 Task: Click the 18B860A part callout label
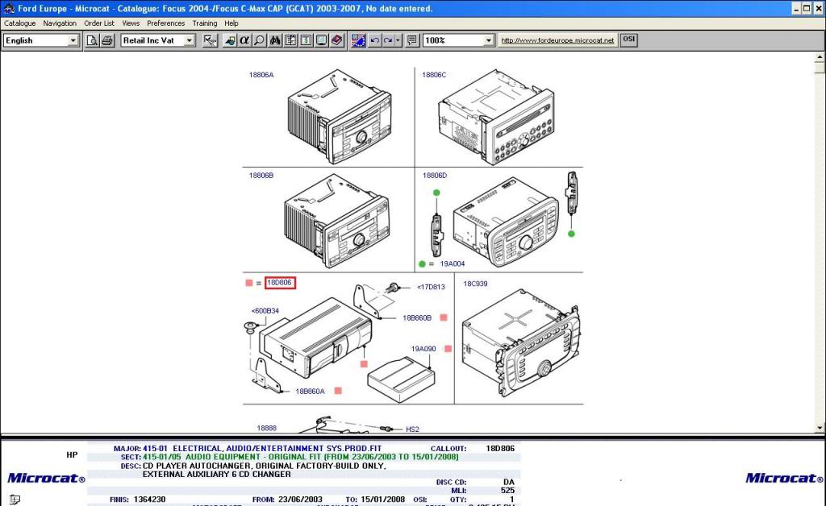(x=310, y=391)
